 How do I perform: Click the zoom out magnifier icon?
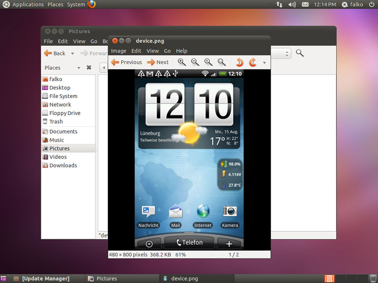point(195,62)
